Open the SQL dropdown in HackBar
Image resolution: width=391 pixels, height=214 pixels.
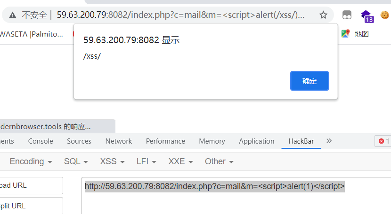pos(76,161)
